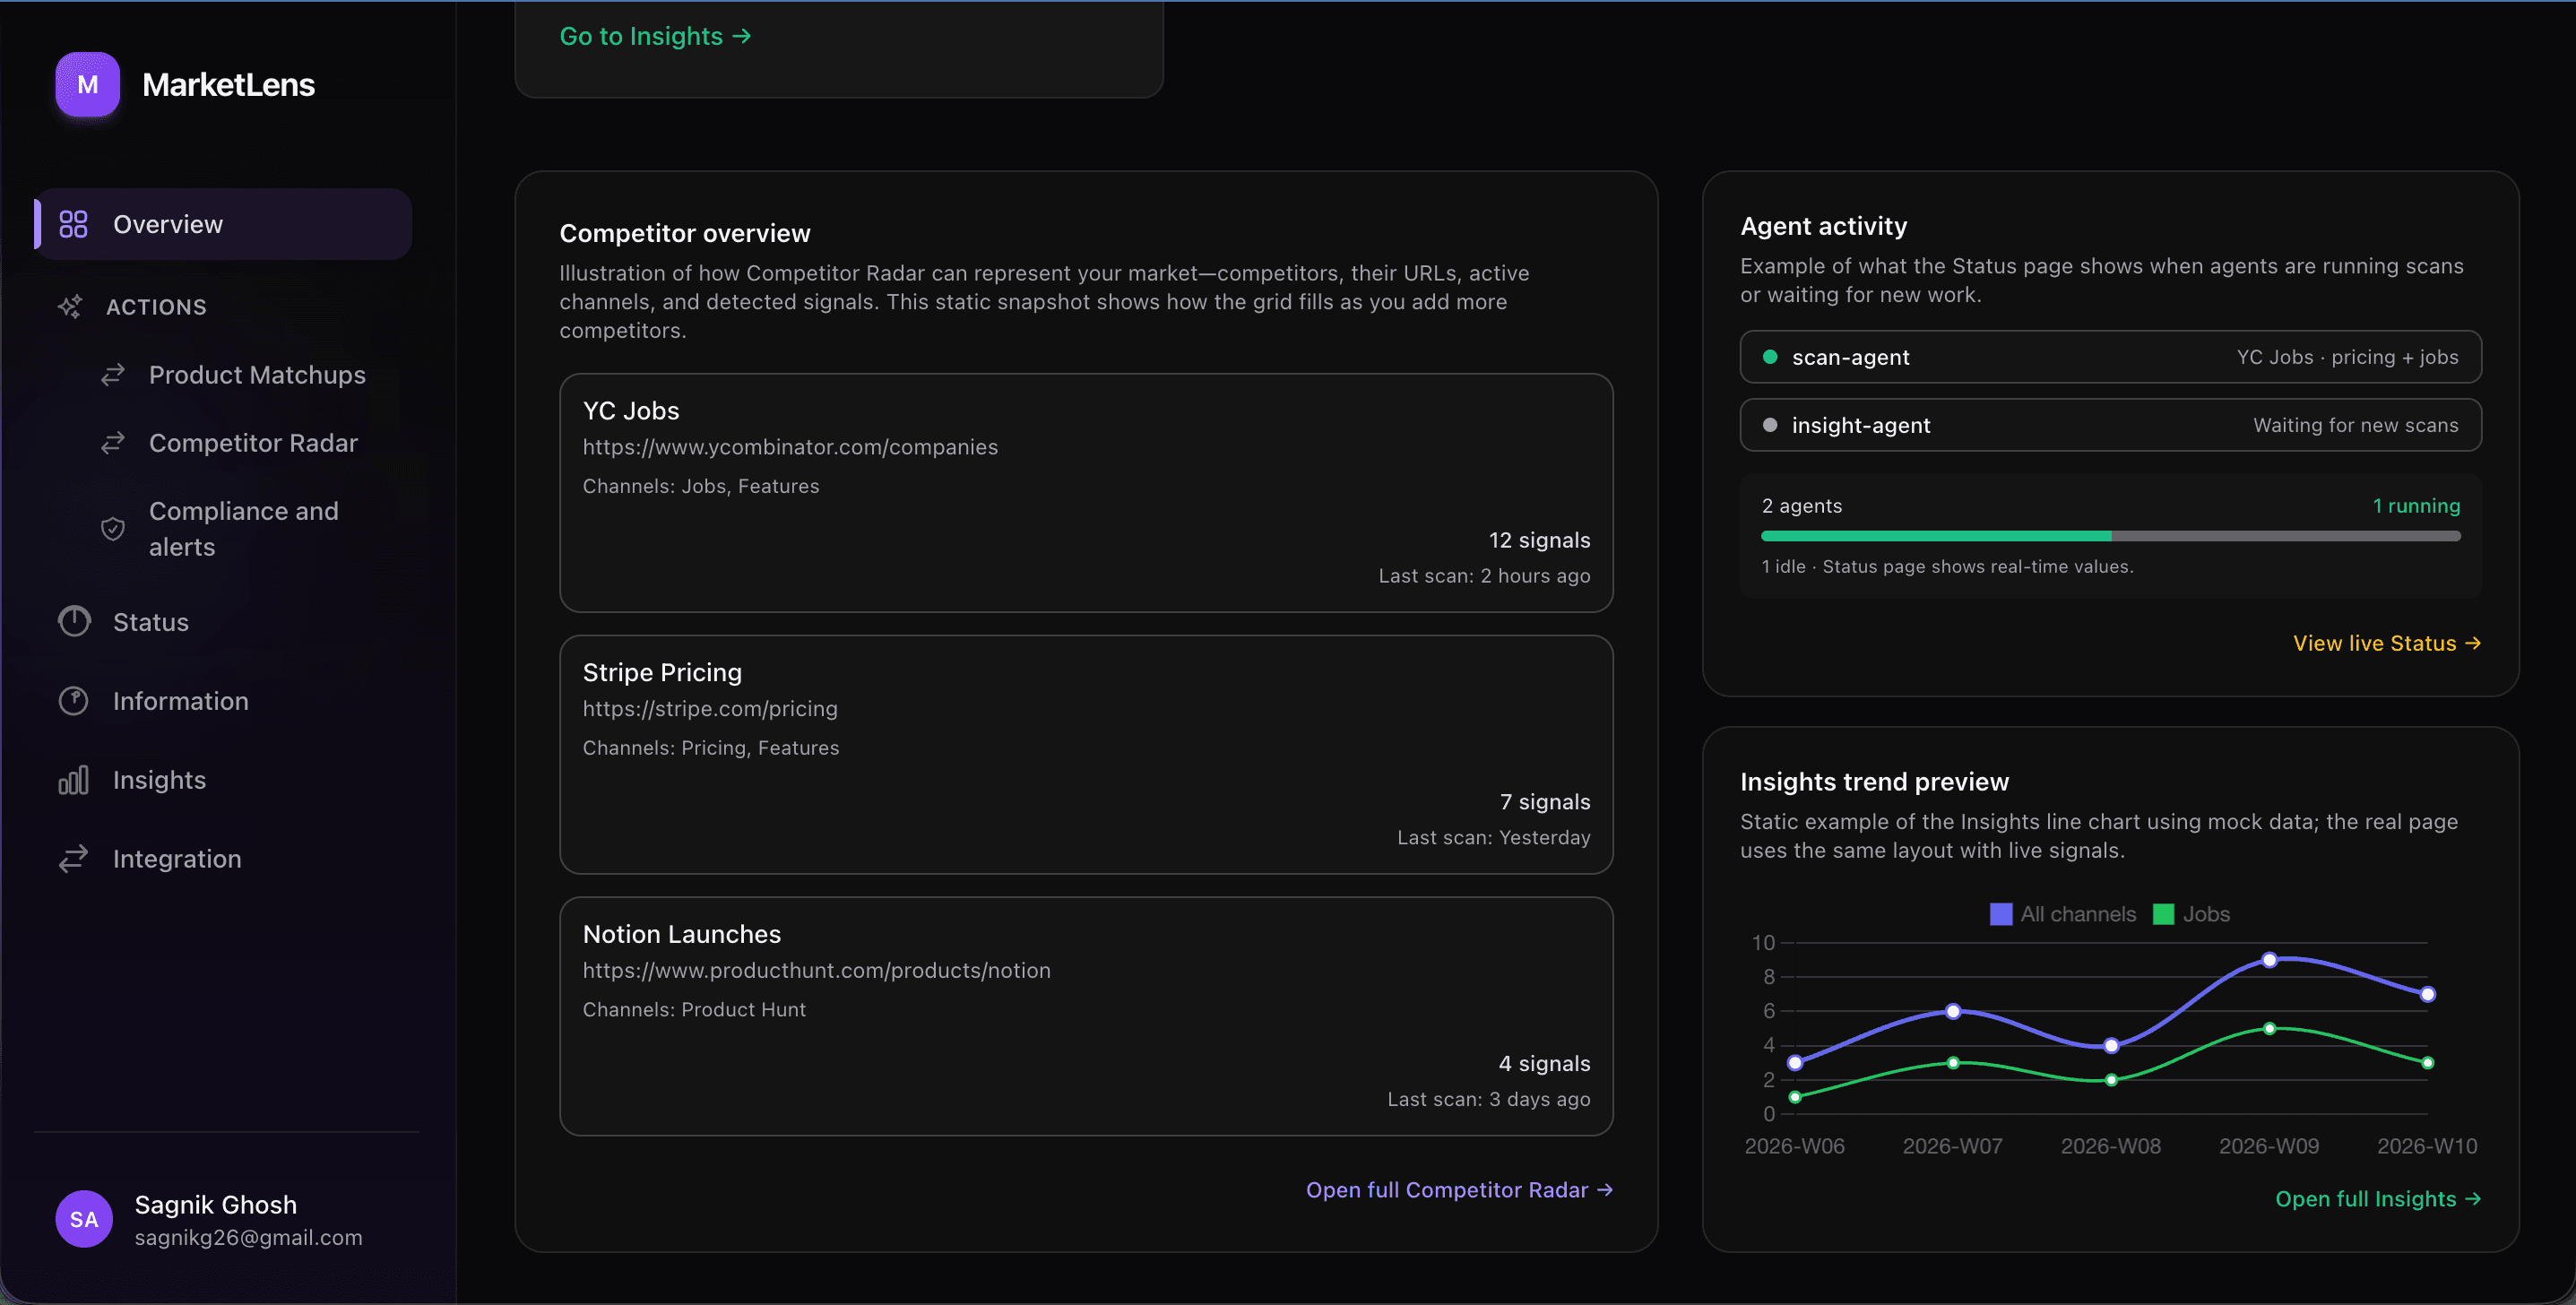2576x1305 pixels.
Task: Click the Status clock icon in the sidebar
Action: 74,622
